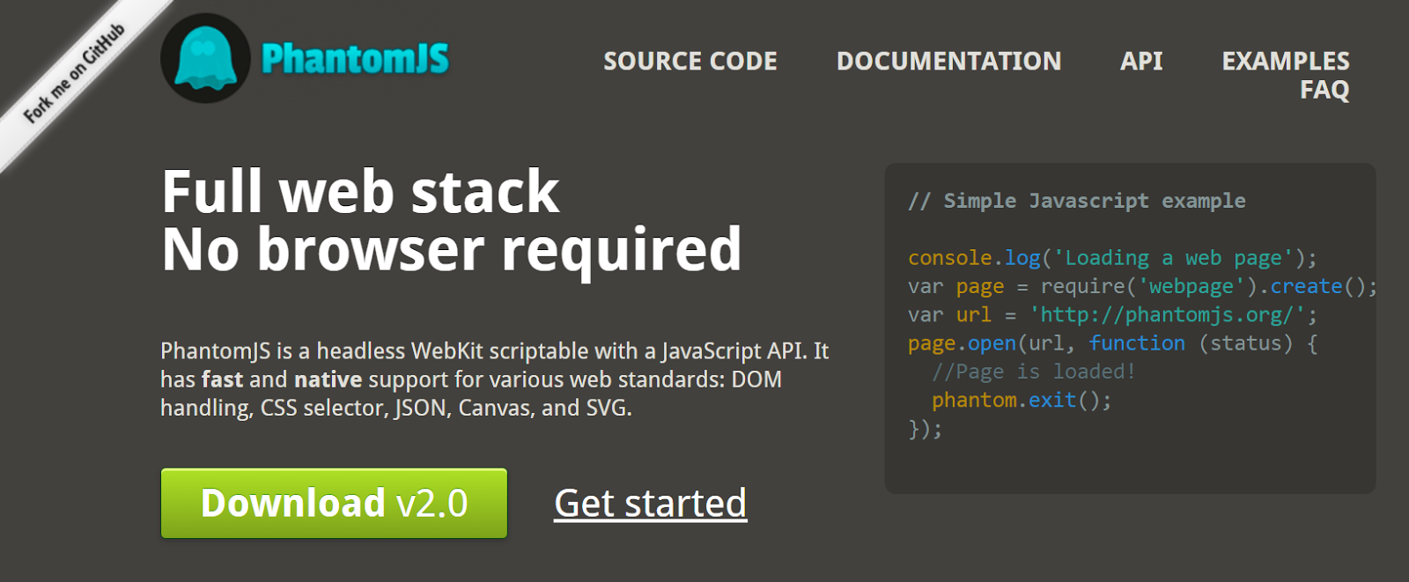This screenshot has width=1409, height=582.
Task: Click the headless WebKit description paragraph
Action: click(x=493, y=379)
